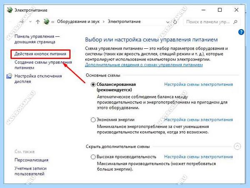Open Действия кнопок питания link

pyautogui.click(x=40, y=54)
